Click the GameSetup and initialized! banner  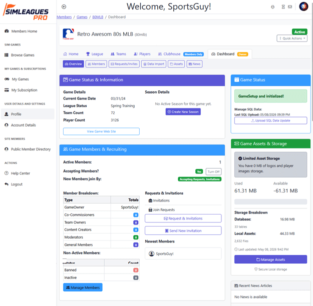pos(270,96)
